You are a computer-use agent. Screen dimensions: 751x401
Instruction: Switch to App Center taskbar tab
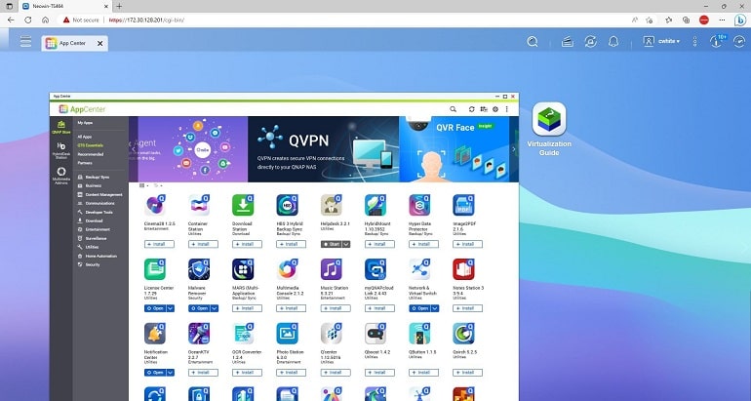[x=74, y=43]
